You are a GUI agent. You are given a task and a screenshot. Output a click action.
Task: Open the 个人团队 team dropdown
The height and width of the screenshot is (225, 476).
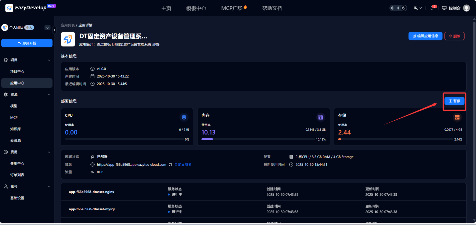point(47,27)
